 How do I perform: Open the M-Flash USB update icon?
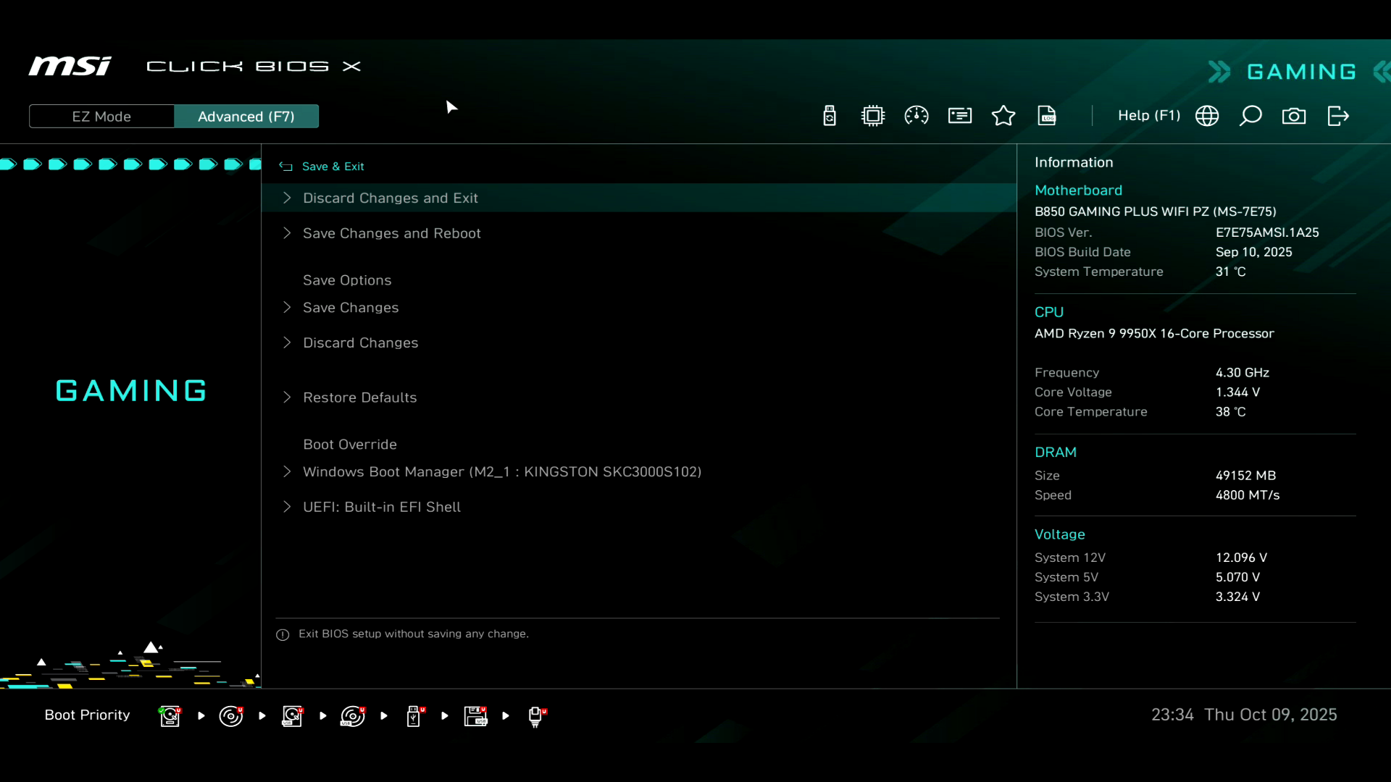point(830,116)
